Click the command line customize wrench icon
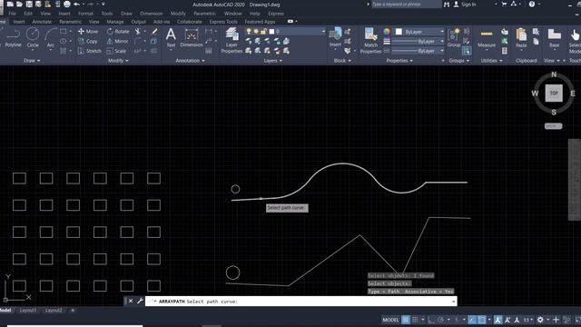The image size is (581, 327). (x=140, y=301)
